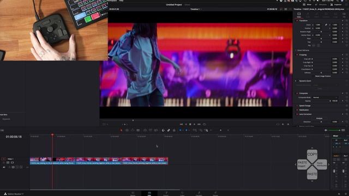Select the Video tab in Inspector

[x=299, y=15]
